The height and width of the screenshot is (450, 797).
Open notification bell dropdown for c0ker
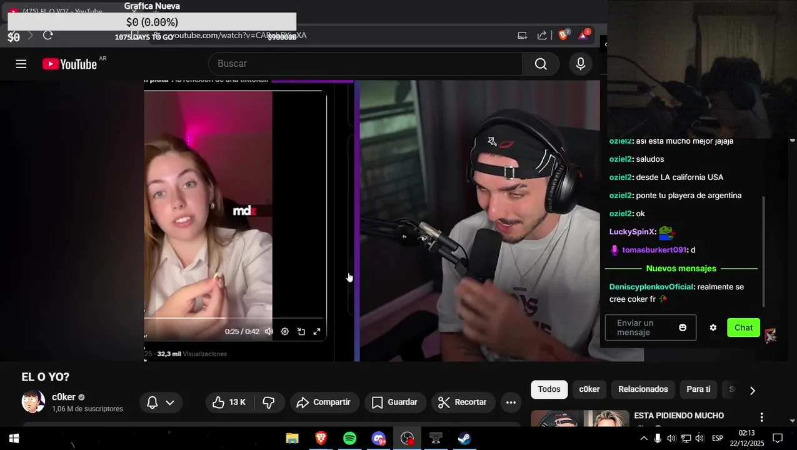pos(161,402)
